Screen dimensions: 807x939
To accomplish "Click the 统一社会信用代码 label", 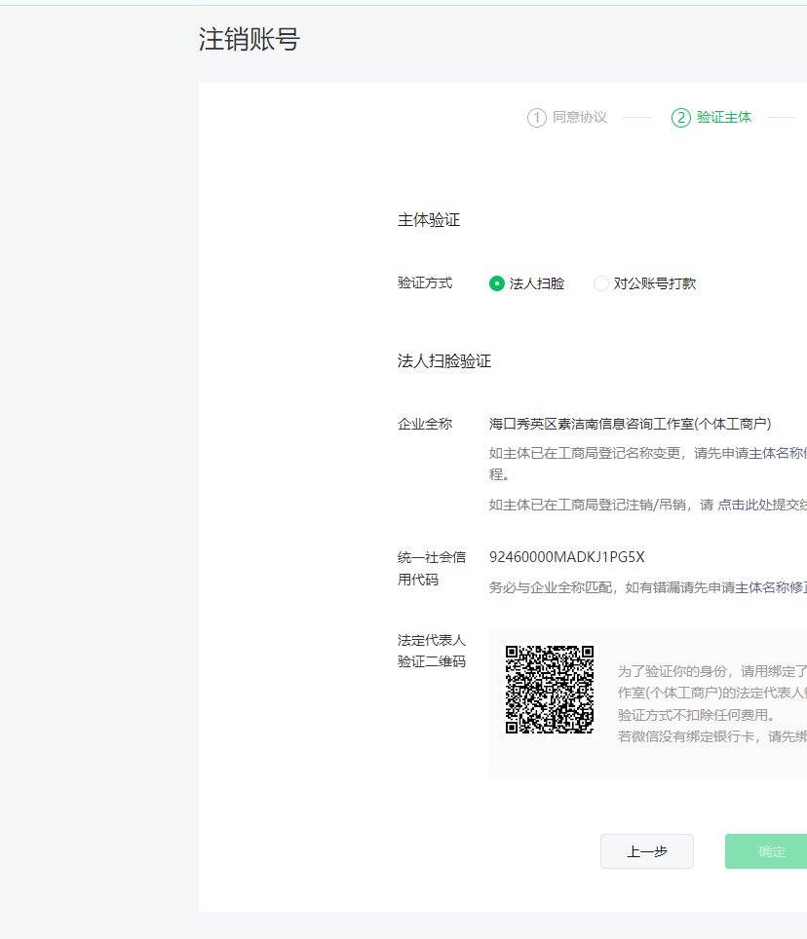I will [x=432, y=568].
